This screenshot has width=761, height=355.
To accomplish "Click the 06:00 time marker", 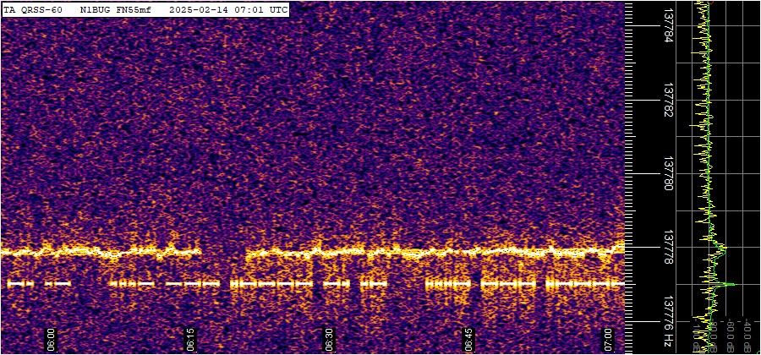I will (x=51, y=338).
